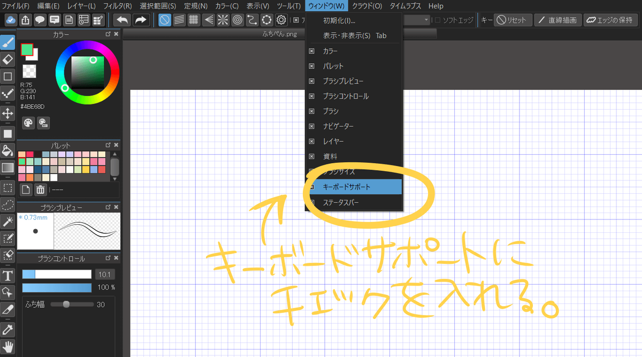
Task: Check the ソフトエッジ checkbox
Action: (x=437, y=20)
